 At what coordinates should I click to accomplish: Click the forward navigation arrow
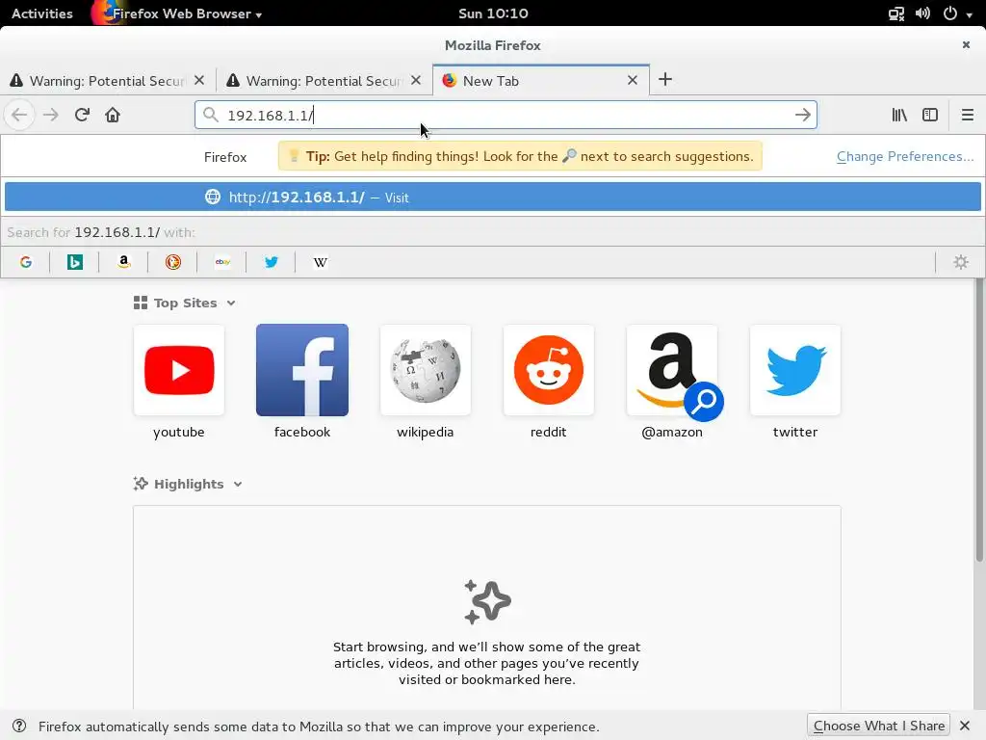[51, 116]
